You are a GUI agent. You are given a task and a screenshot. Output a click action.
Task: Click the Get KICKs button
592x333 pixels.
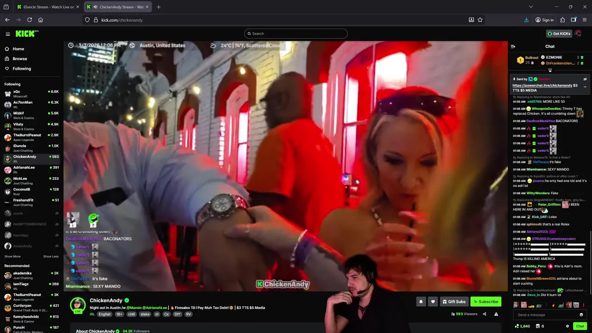click(559, 34)
